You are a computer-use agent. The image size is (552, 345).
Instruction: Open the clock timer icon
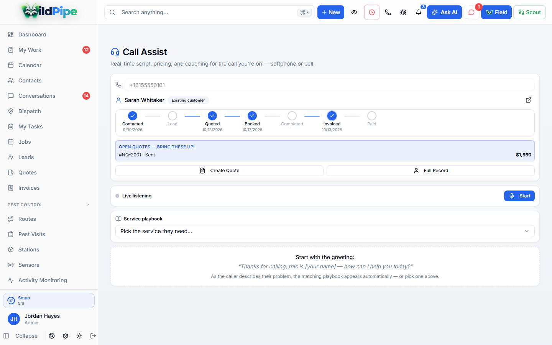pos(372,12)
